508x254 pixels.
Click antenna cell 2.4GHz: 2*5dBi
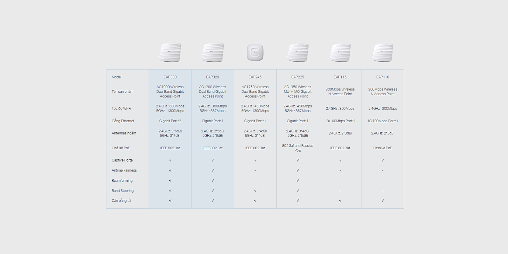click(x=213, y=133)
